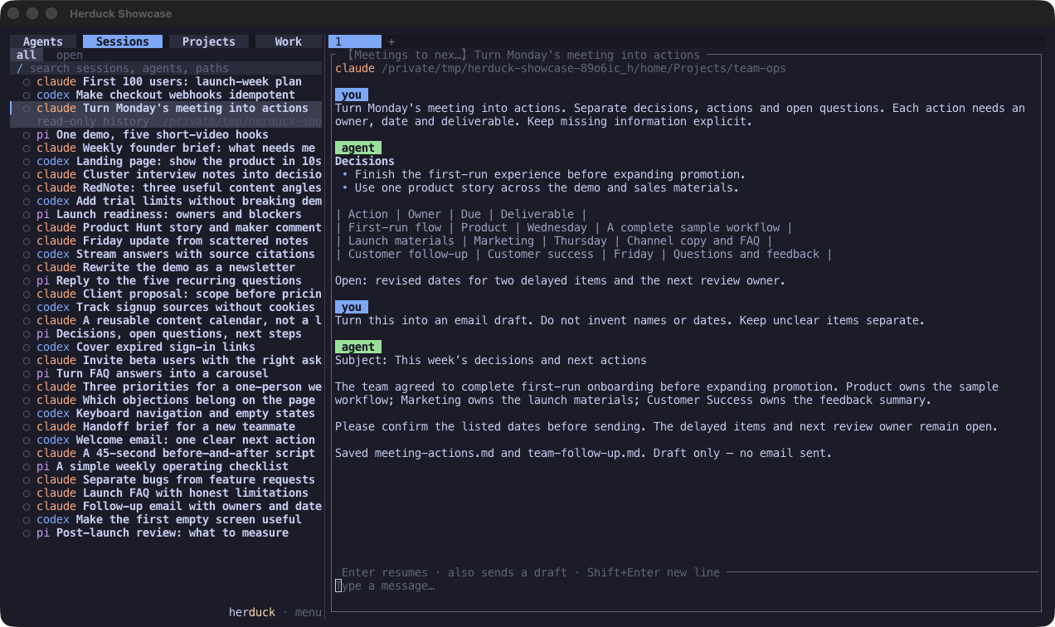Screen dimensions: 1055x627
Task: Open session 'Rewrite the demo as a newsletter'
Action: coord(166,267)
